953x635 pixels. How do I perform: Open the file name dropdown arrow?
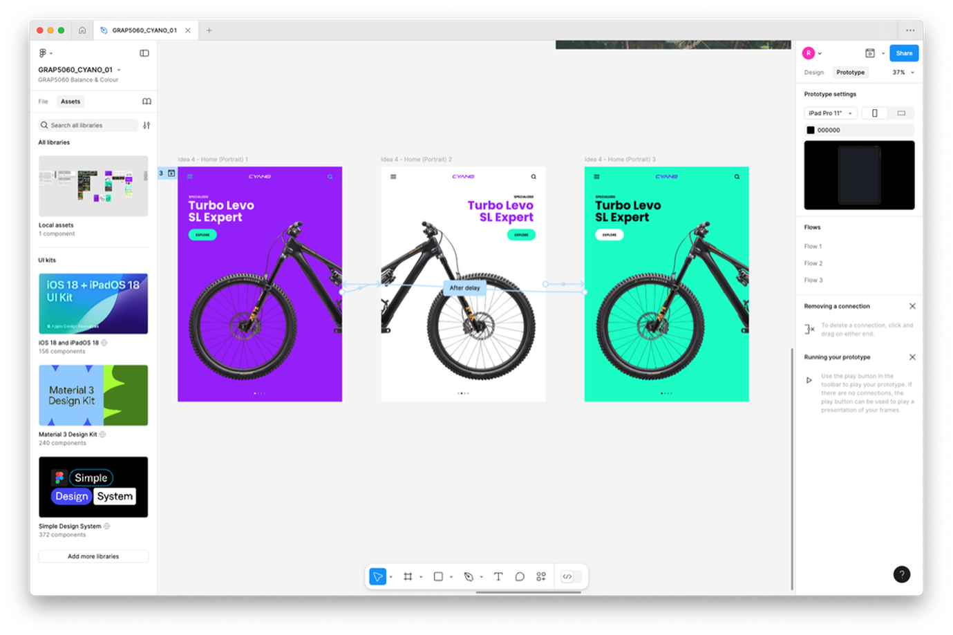[119, 70]
